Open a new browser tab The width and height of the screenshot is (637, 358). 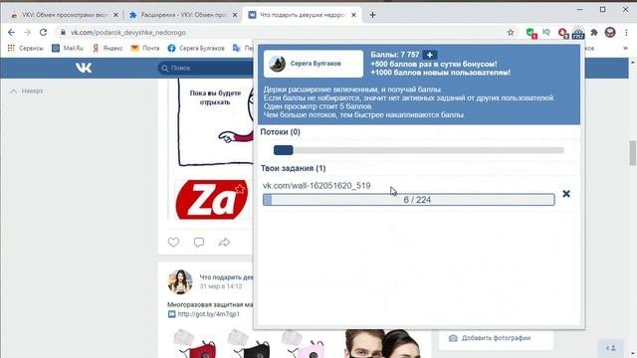(372, 15)
